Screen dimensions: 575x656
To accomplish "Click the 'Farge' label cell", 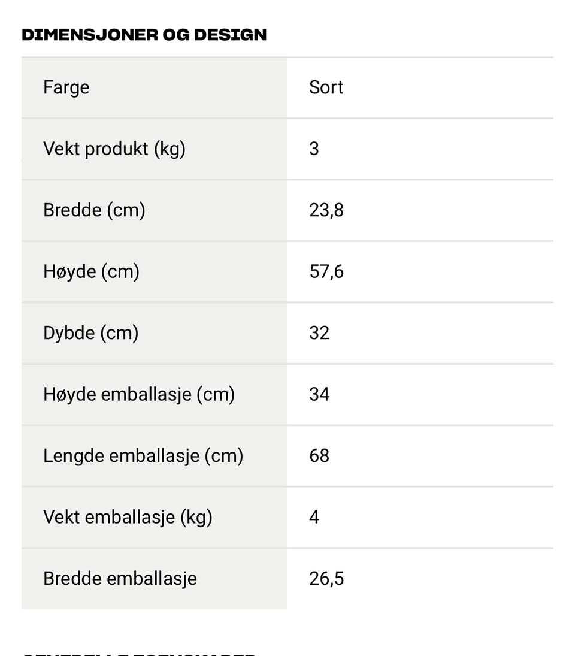I will pyautogui.click(x=66, y=87).
